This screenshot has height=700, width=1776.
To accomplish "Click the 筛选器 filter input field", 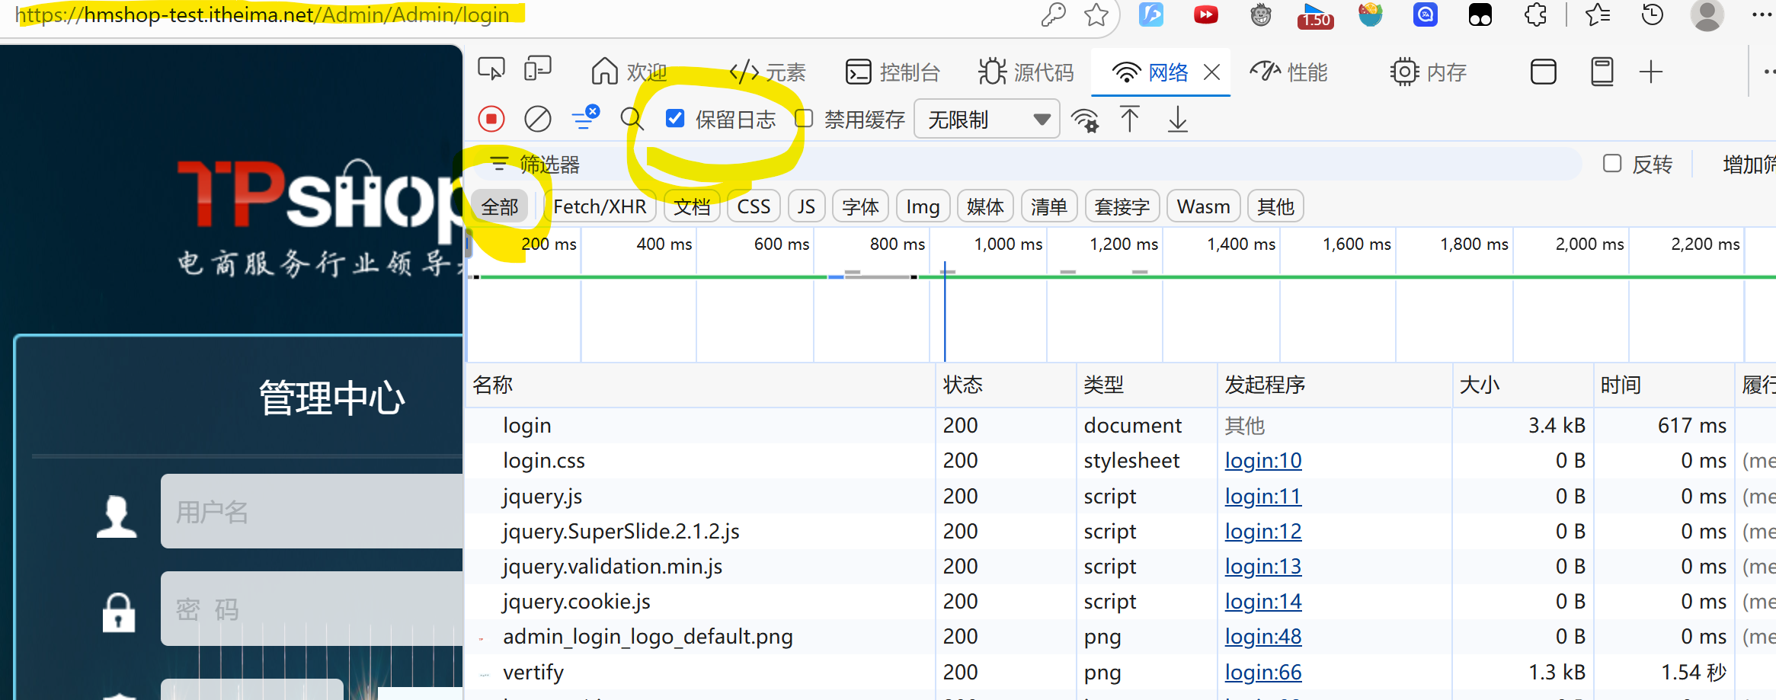I will coord(1026,164).
